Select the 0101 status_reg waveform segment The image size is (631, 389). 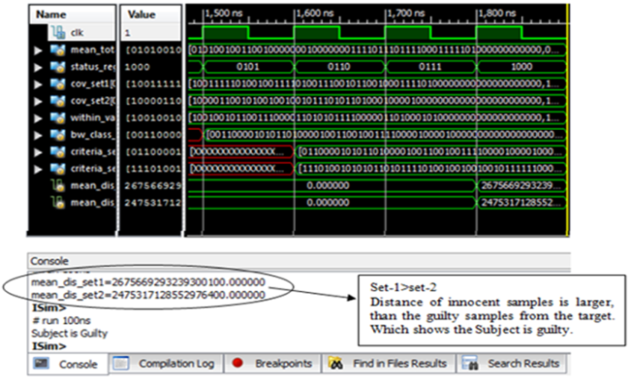pos(248,67)
